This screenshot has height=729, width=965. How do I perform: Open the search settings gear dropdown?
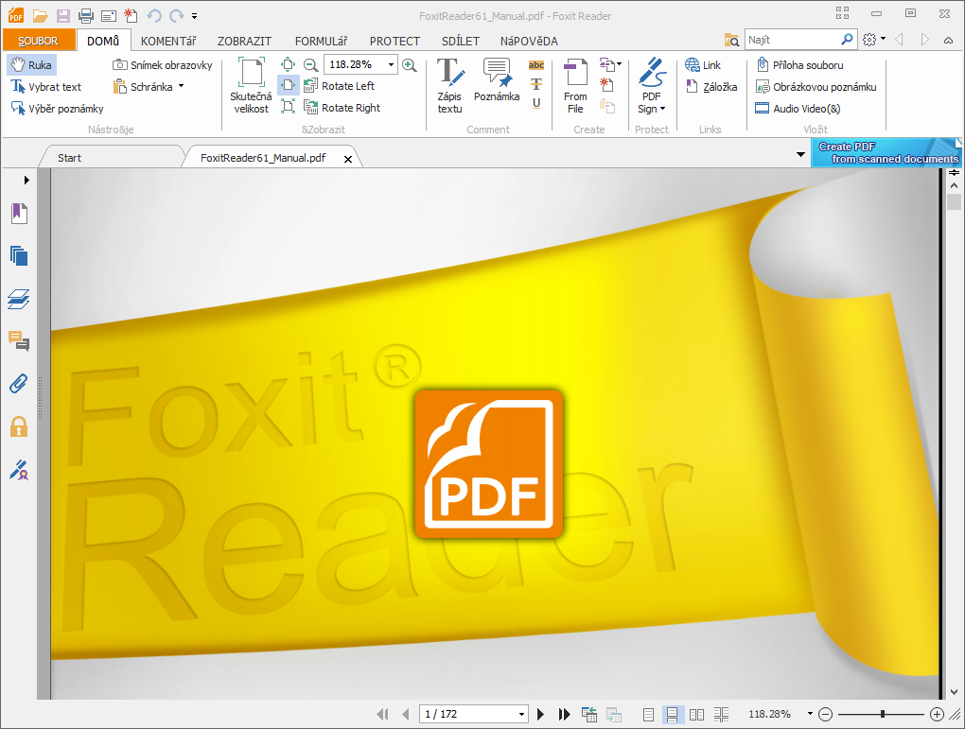point(873,40)
